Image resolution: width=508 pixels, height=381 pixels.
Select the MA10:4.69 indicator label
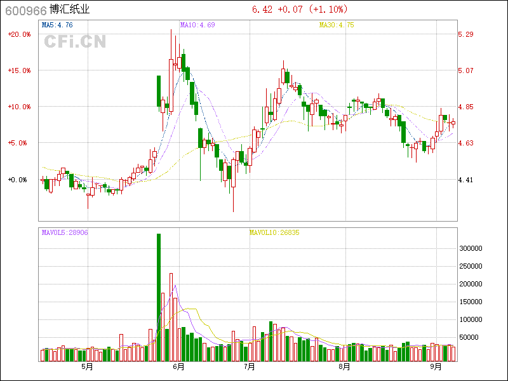click(197, 25)
